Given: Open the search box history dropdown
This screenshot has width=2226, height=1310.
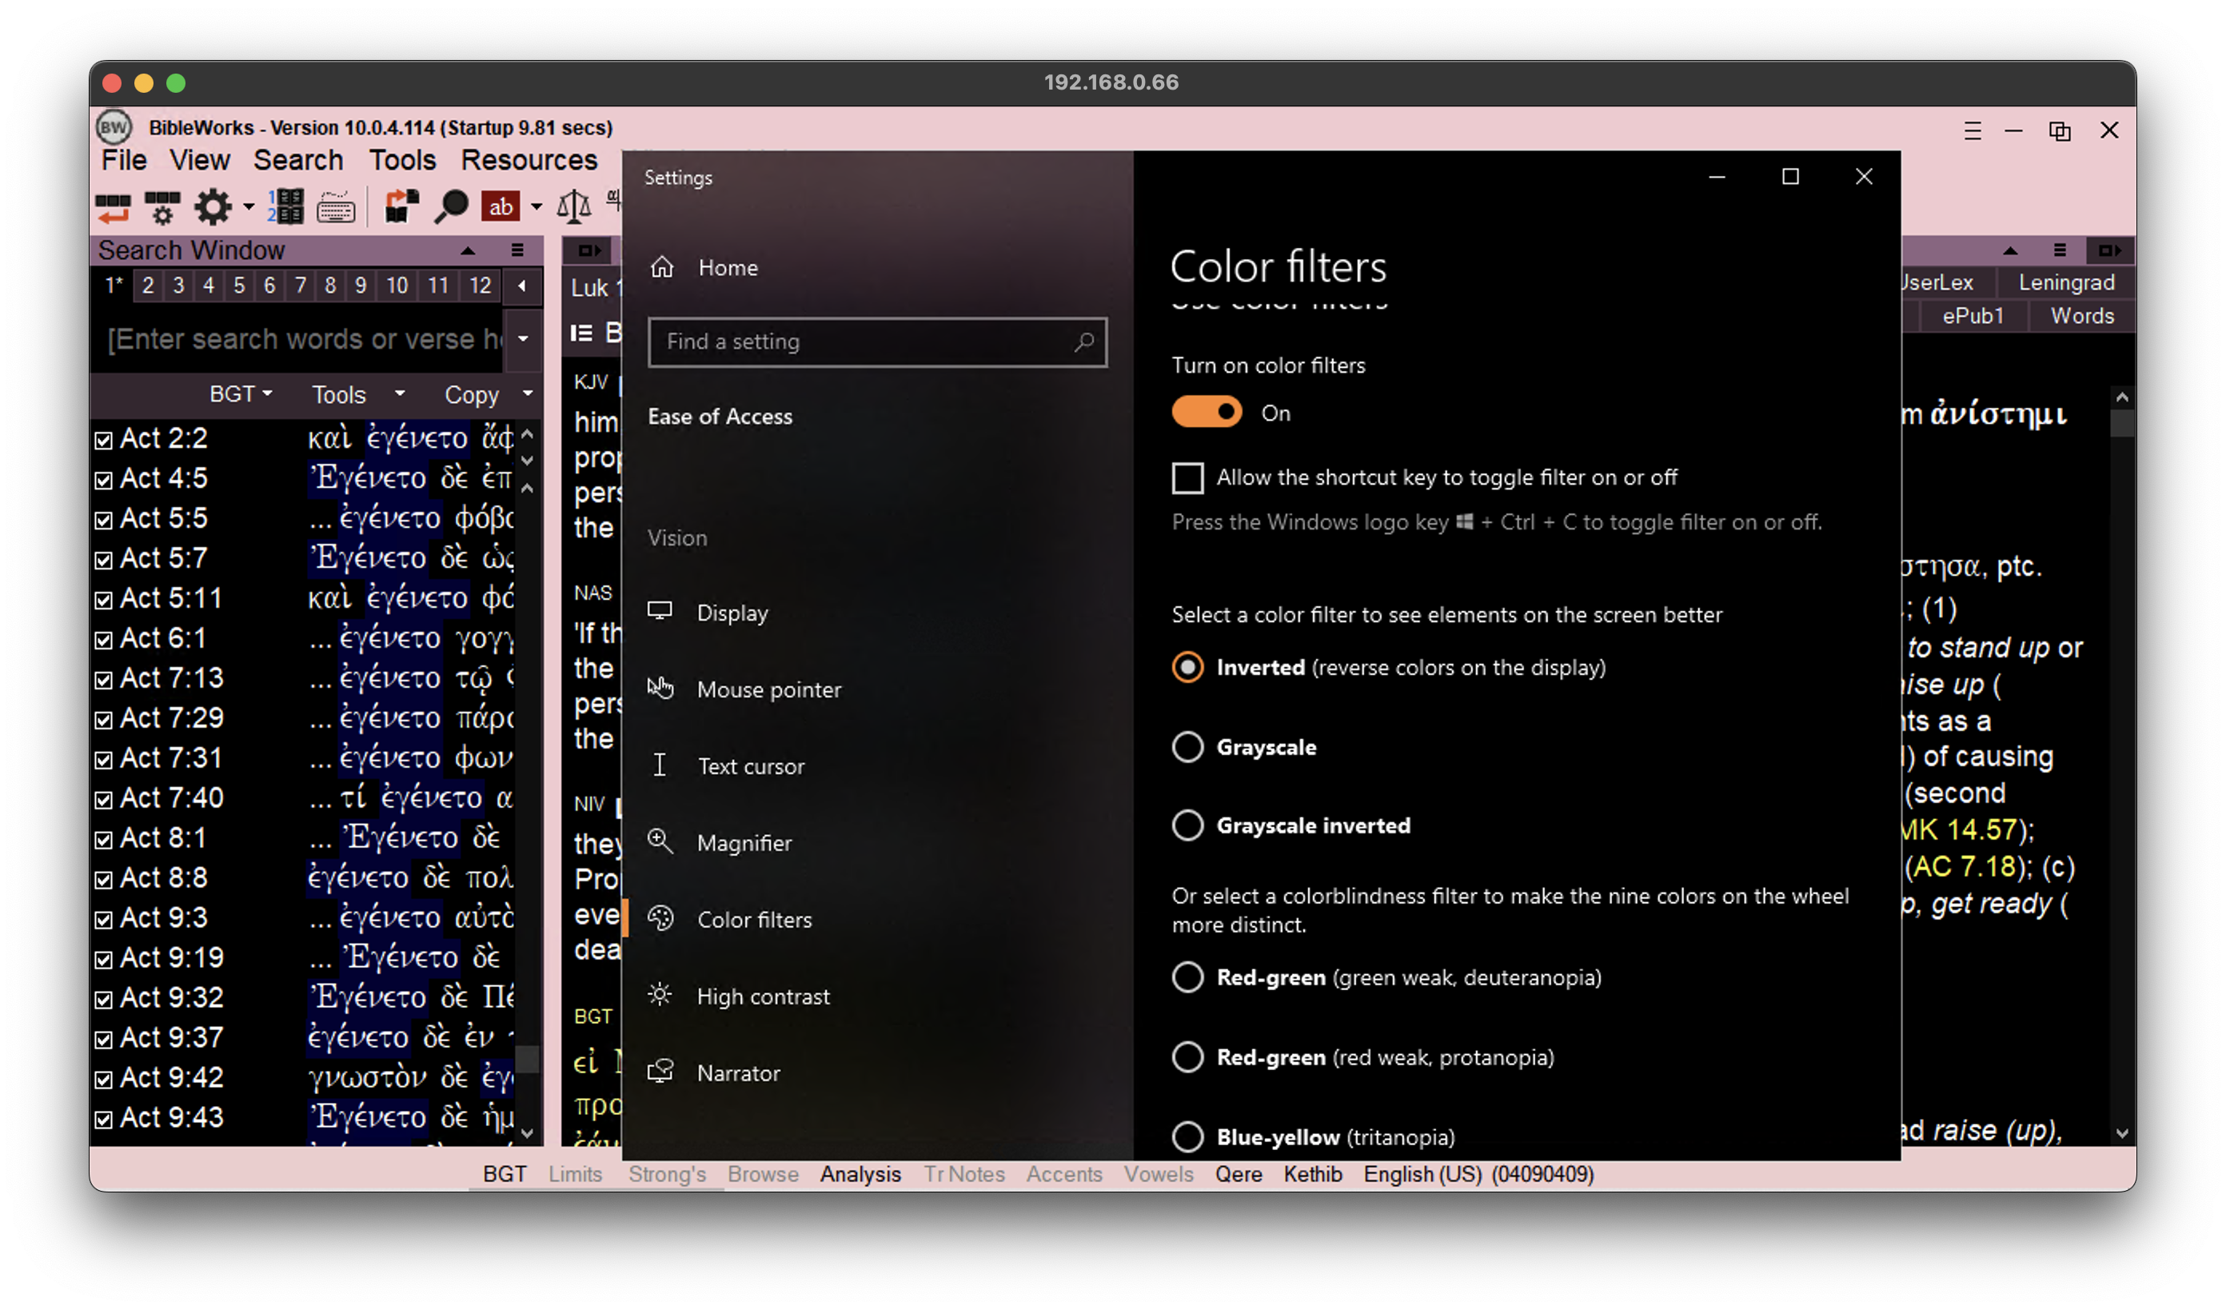Looking at the screenshot, I should coord(523,338).
